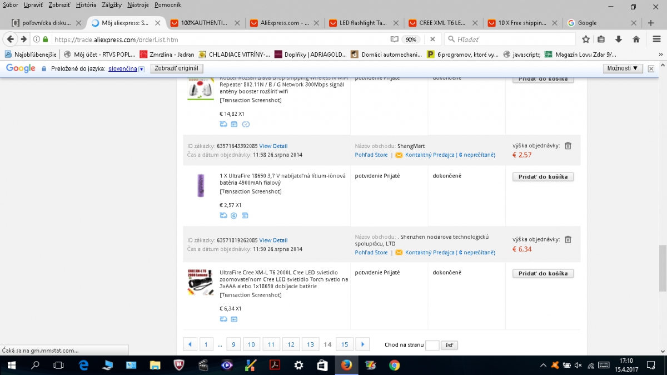Open the UltraFire battery product thumbnail
Viewport: 667px width, 375px height.
click(201, 185)
